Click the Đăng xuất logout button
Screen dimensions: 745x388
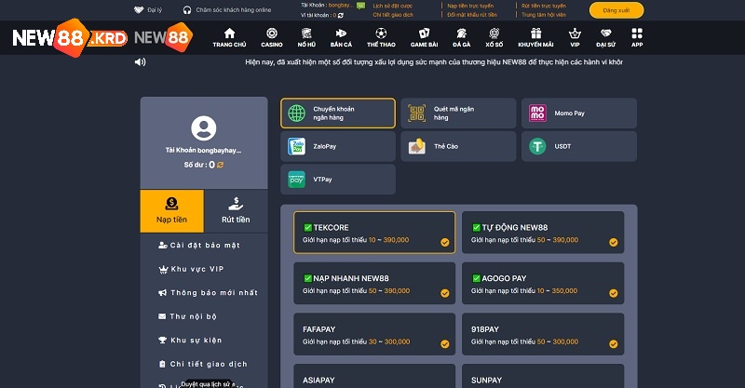[x=616, y=10]
